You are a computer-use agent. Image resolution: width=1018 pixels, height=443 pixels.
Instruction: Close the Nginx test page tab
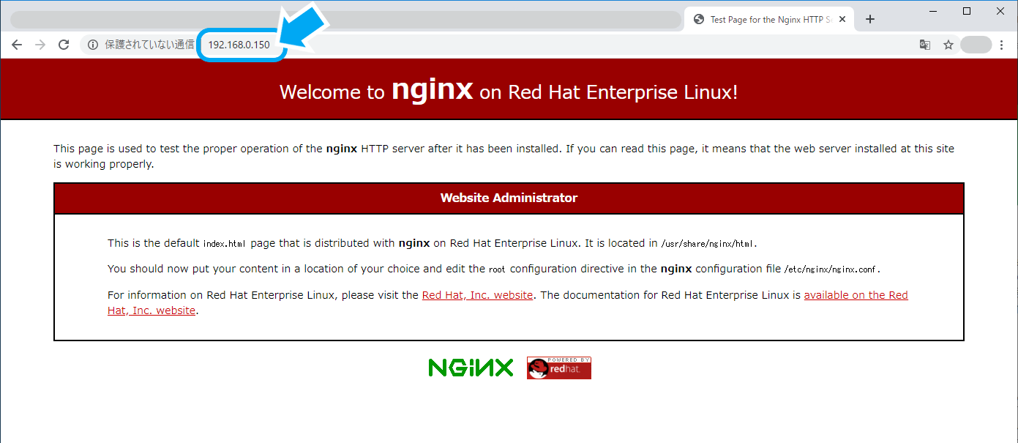click(x=842, y=20)
